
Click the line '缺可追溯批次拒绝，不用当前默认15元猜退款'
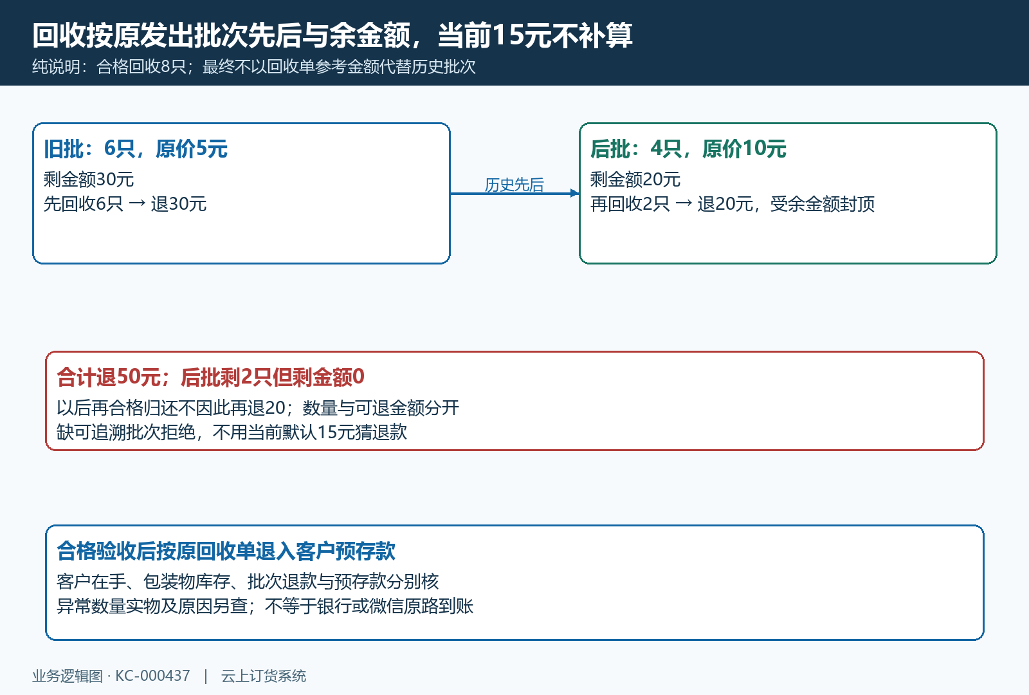pos(232,432)
